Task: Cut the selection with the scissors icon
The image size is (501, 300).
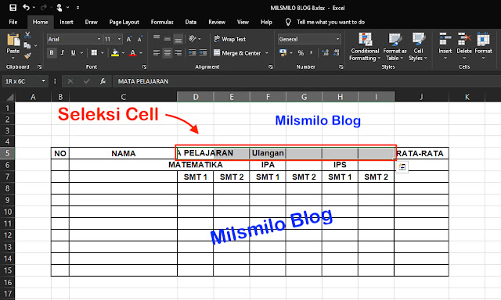Action: click(27, 34)
